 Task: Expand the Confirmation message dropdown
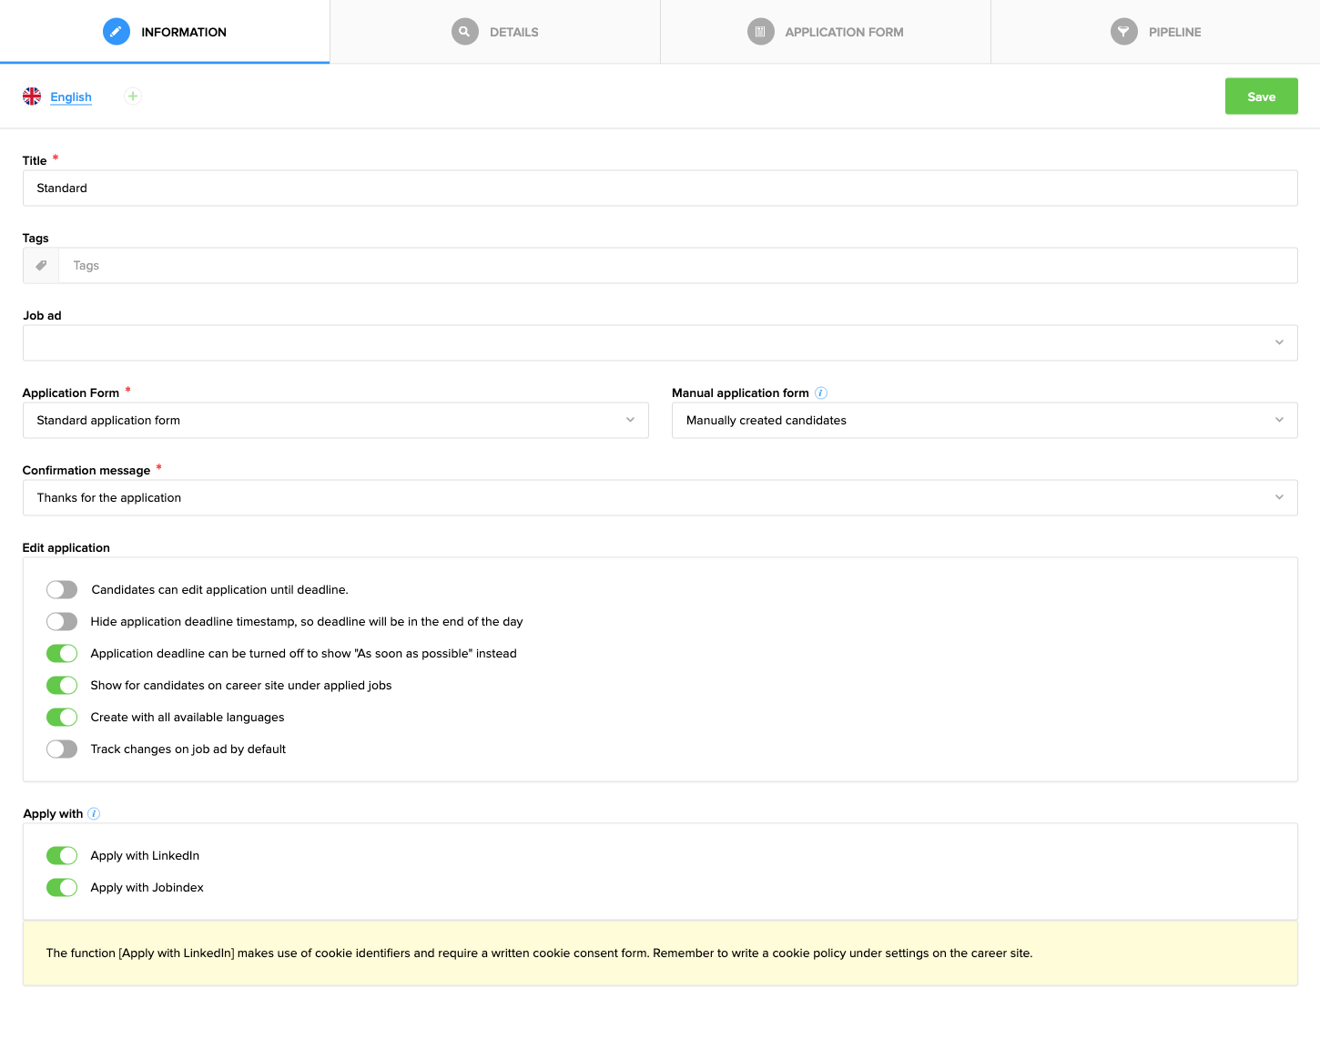[x=1278, y=497]
